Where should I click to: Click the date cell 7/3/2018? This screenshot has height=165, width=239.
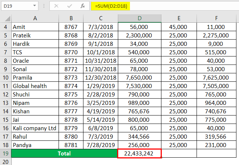(101, 27)
